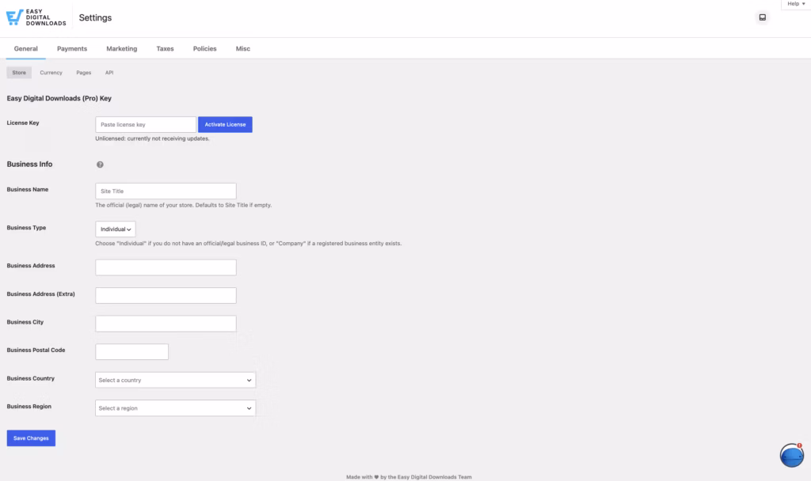This screenshot has width=811, height=481.
Task: Select the Currency sub-tab
Action: tap(51, 73)
